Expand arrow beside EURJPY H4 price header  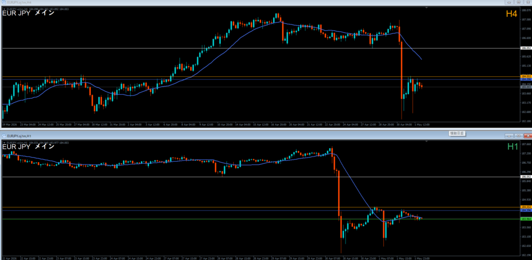(4, 9)
